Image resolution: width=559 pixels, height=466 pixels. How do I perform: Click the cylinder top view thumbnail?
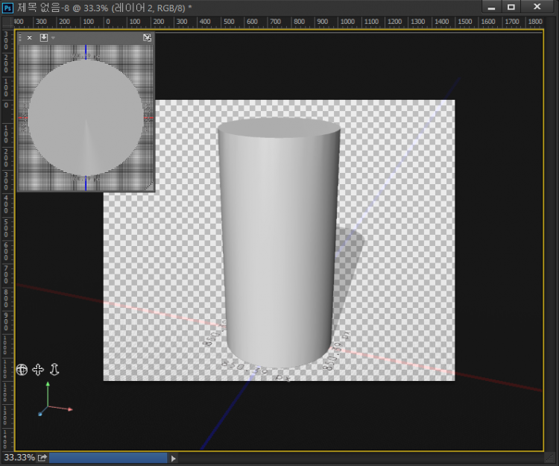click(x=85, y=118)
